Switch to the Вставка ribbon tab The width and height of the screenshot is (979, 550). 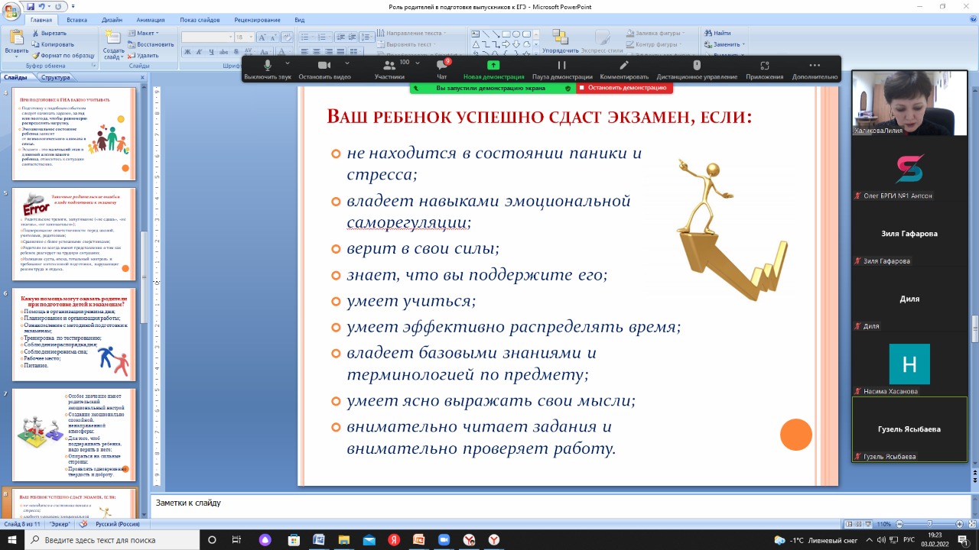point(76,20)
